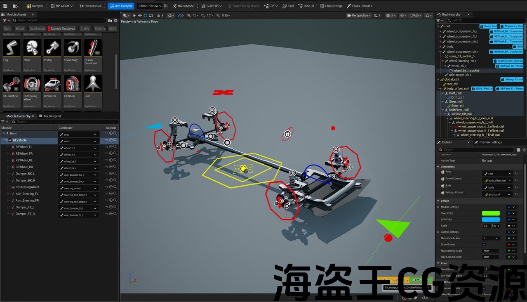Screen dimensions: 527x302
Task: Toggle the Biped filter tag
Action: [x=20, y=28]
